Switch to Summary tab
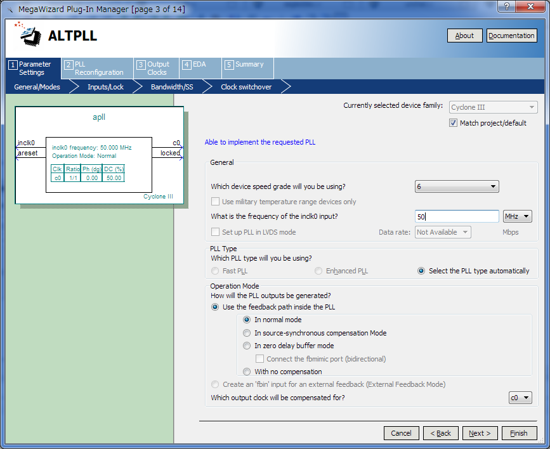 pos(247,68)
